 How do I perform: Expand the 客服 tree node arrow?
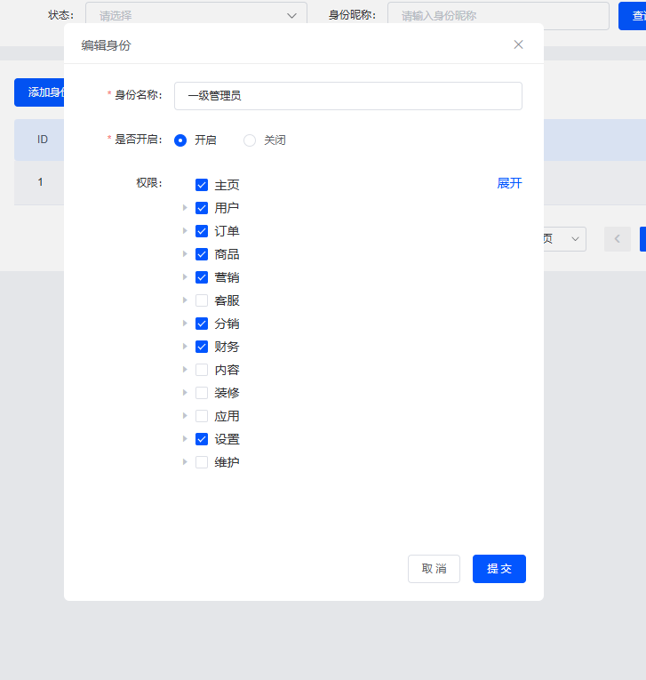pos(185,300)
